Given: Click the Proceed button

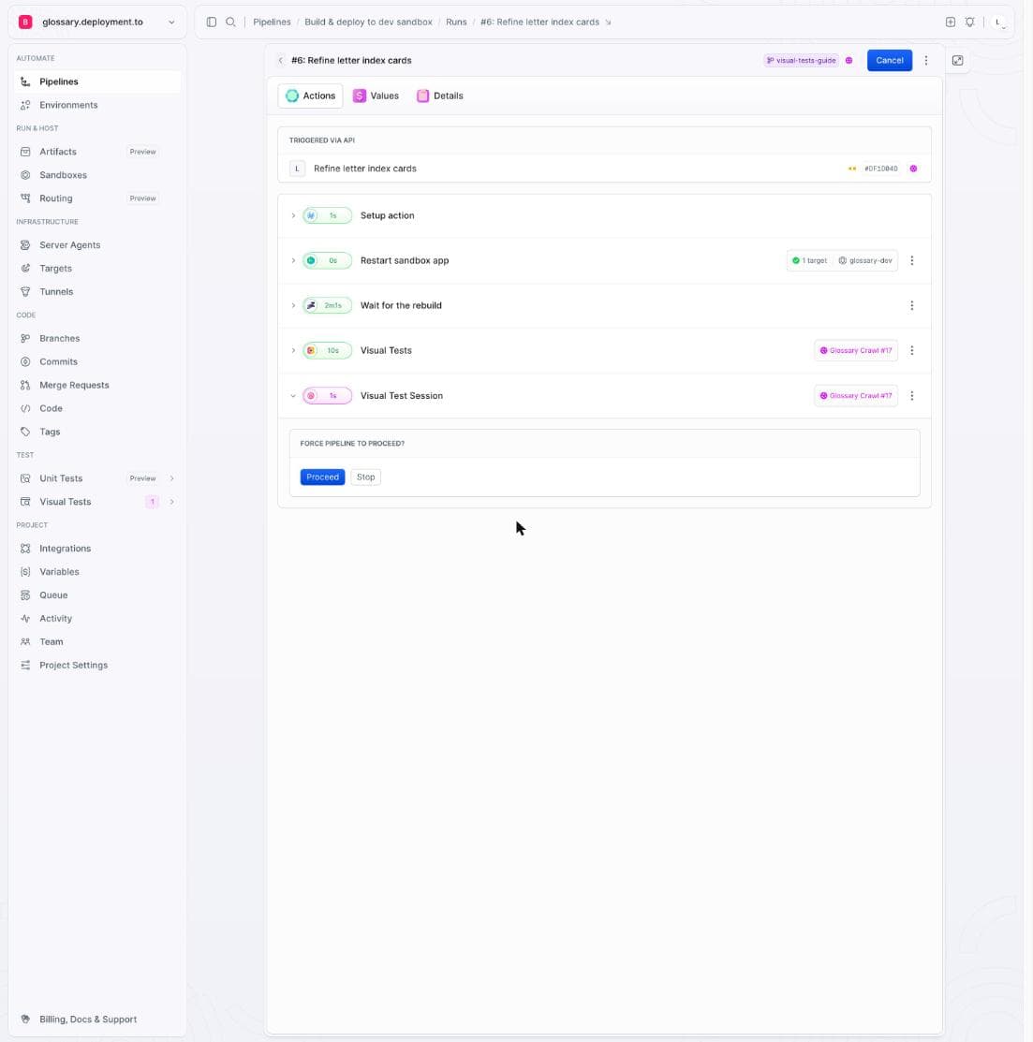Looking at the screenshot, I should 322,477.
